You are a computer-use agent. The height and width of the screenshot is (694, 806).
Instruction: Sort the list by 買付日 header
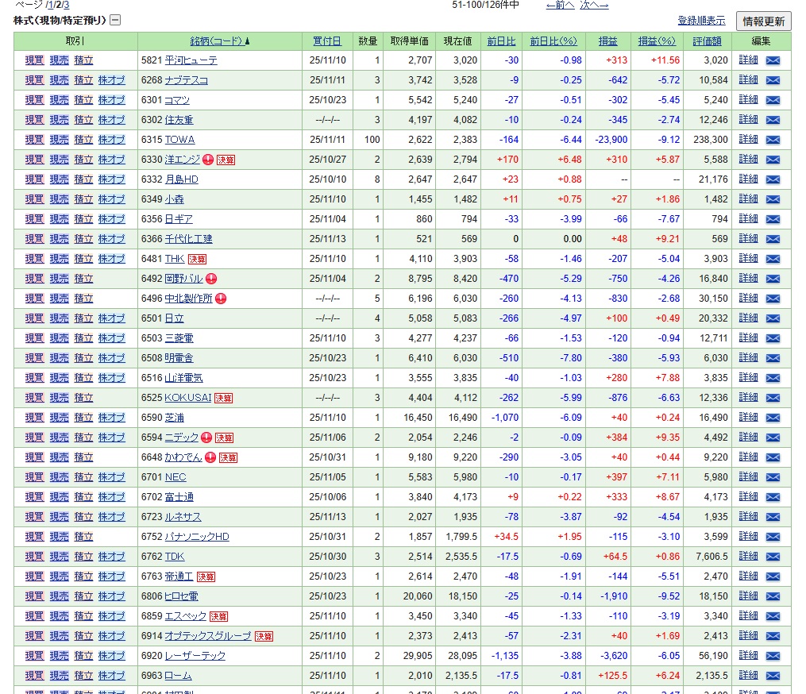click(327, 41)
